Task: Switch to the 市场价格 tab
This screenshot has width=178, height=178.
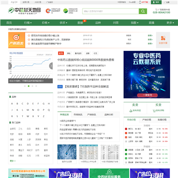Action: (x=132, y=120)
